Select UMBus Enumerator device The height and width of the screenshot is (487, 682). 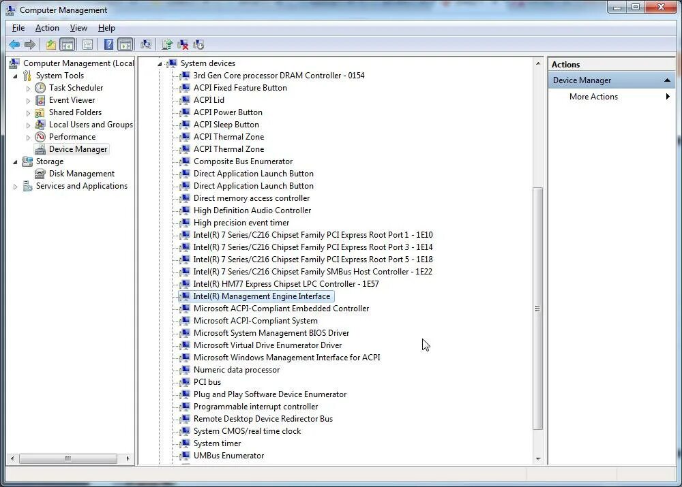tap(228, 456)
